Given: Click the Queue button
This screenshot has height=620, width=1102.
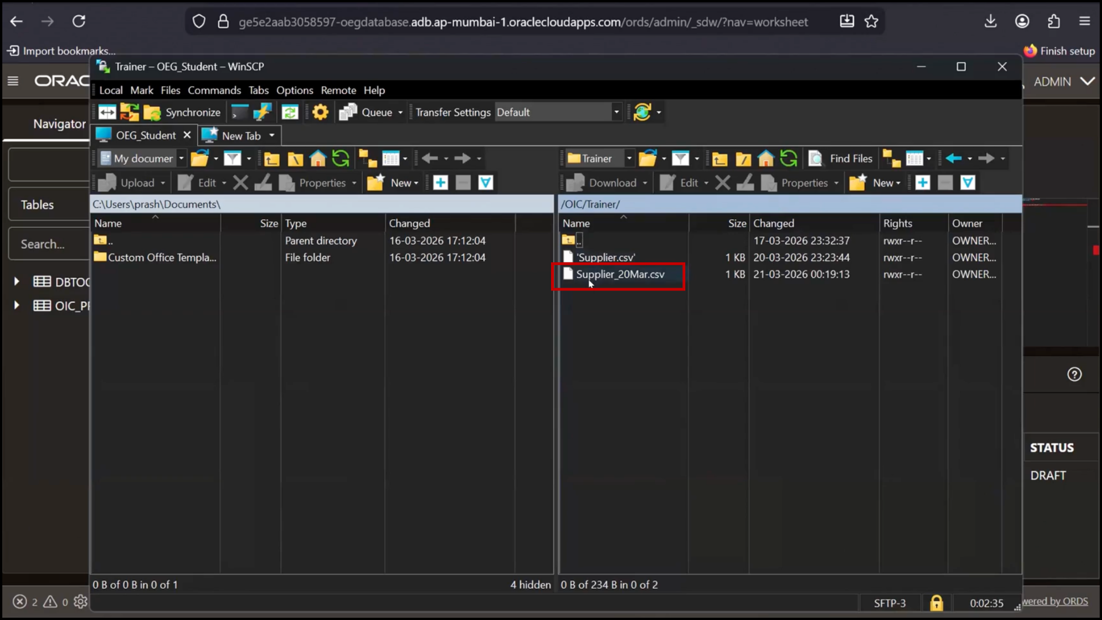Looking at the screenshot, I should 366,113.
